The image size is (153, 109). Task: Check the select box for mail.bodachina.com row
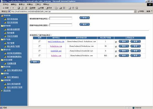point(40,42)
